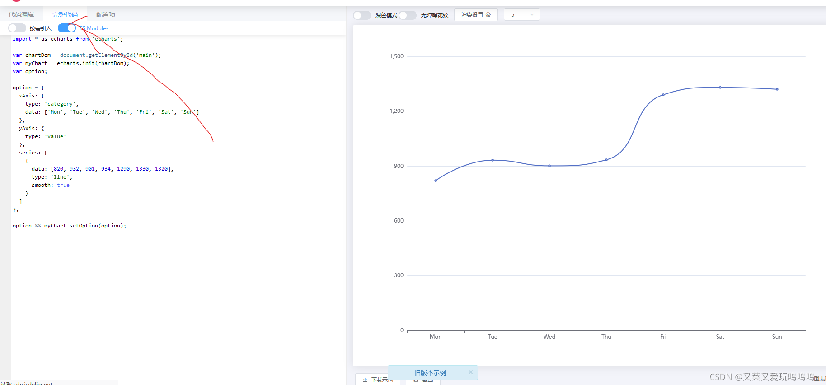Open the 完整代码 tab
This screenshot has height=385, width=826.
65,14
